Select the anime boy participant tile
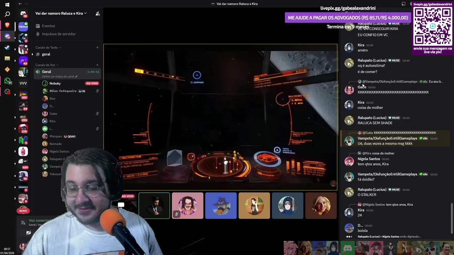 (288, 205)
